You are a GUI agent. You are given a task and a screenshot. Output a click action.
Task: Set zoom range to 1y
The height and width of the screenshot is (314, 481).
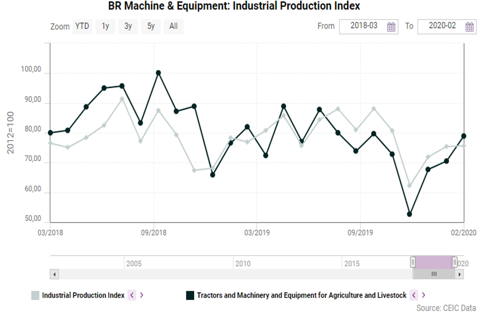pyautogui.click(x=105, y=26)
